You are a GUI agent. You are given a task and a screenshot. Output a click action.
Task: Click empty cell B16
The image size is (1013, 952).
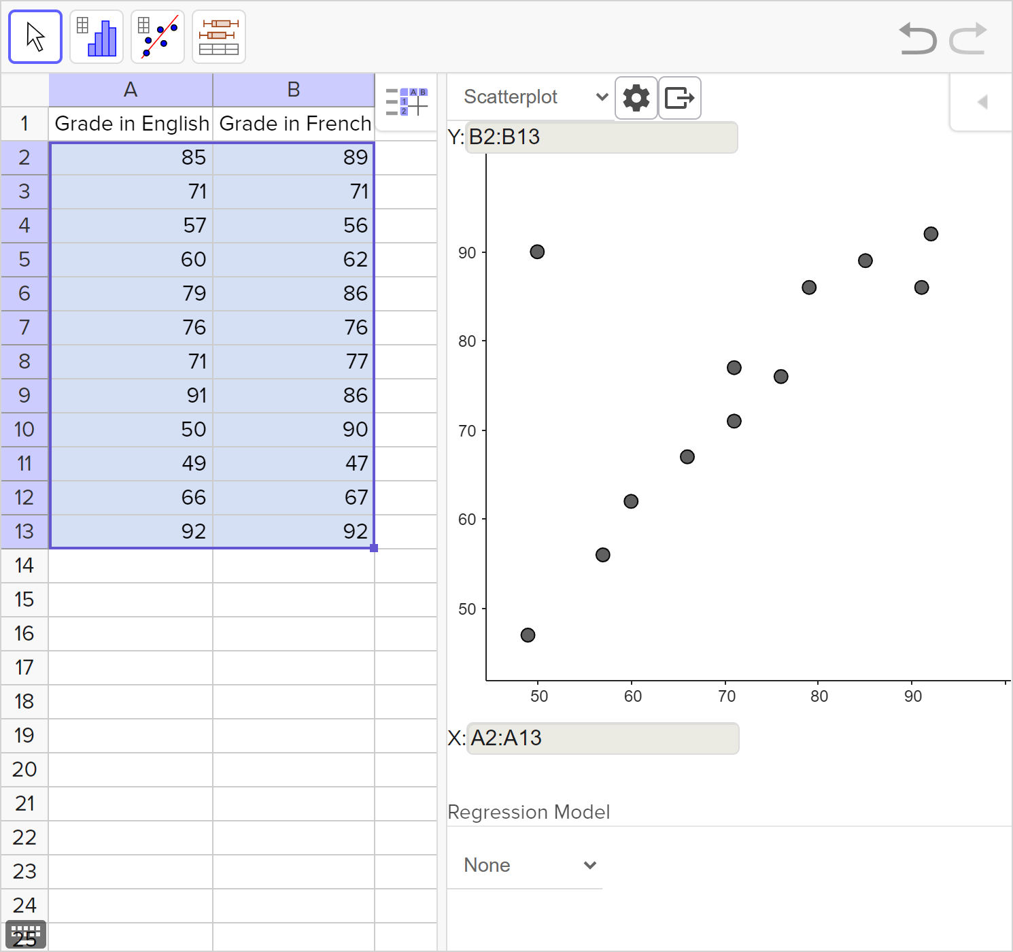294,634
